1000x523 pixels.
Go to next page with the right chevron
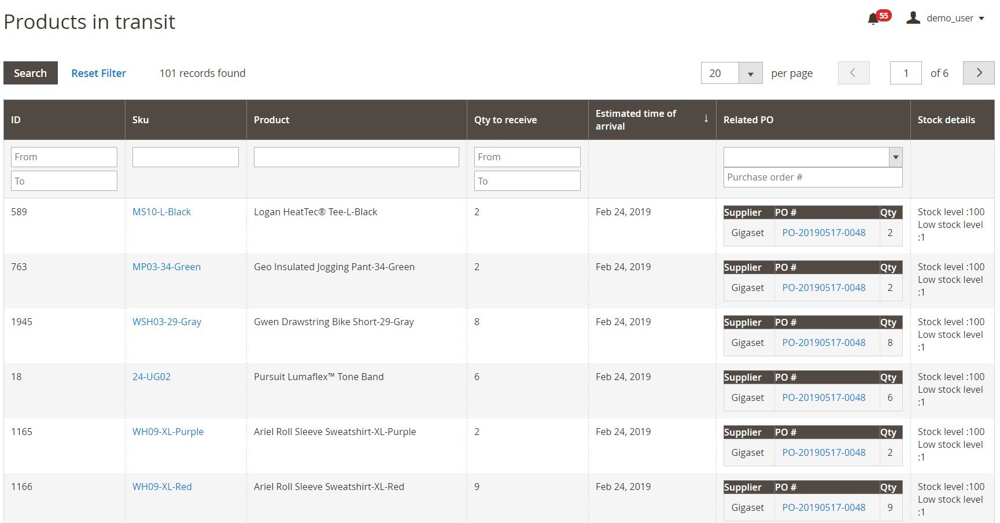[x=979, y=73]
